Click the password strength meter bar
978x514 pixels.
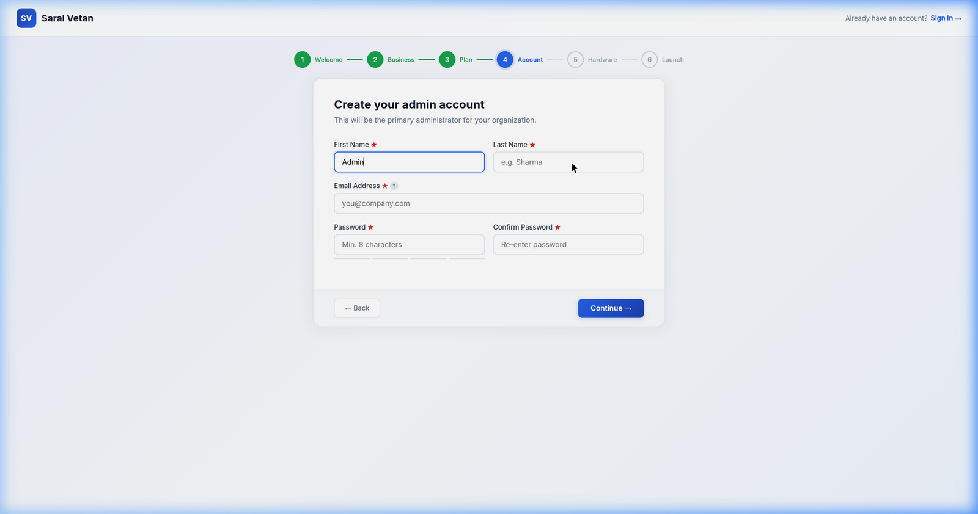coord(410,259)
